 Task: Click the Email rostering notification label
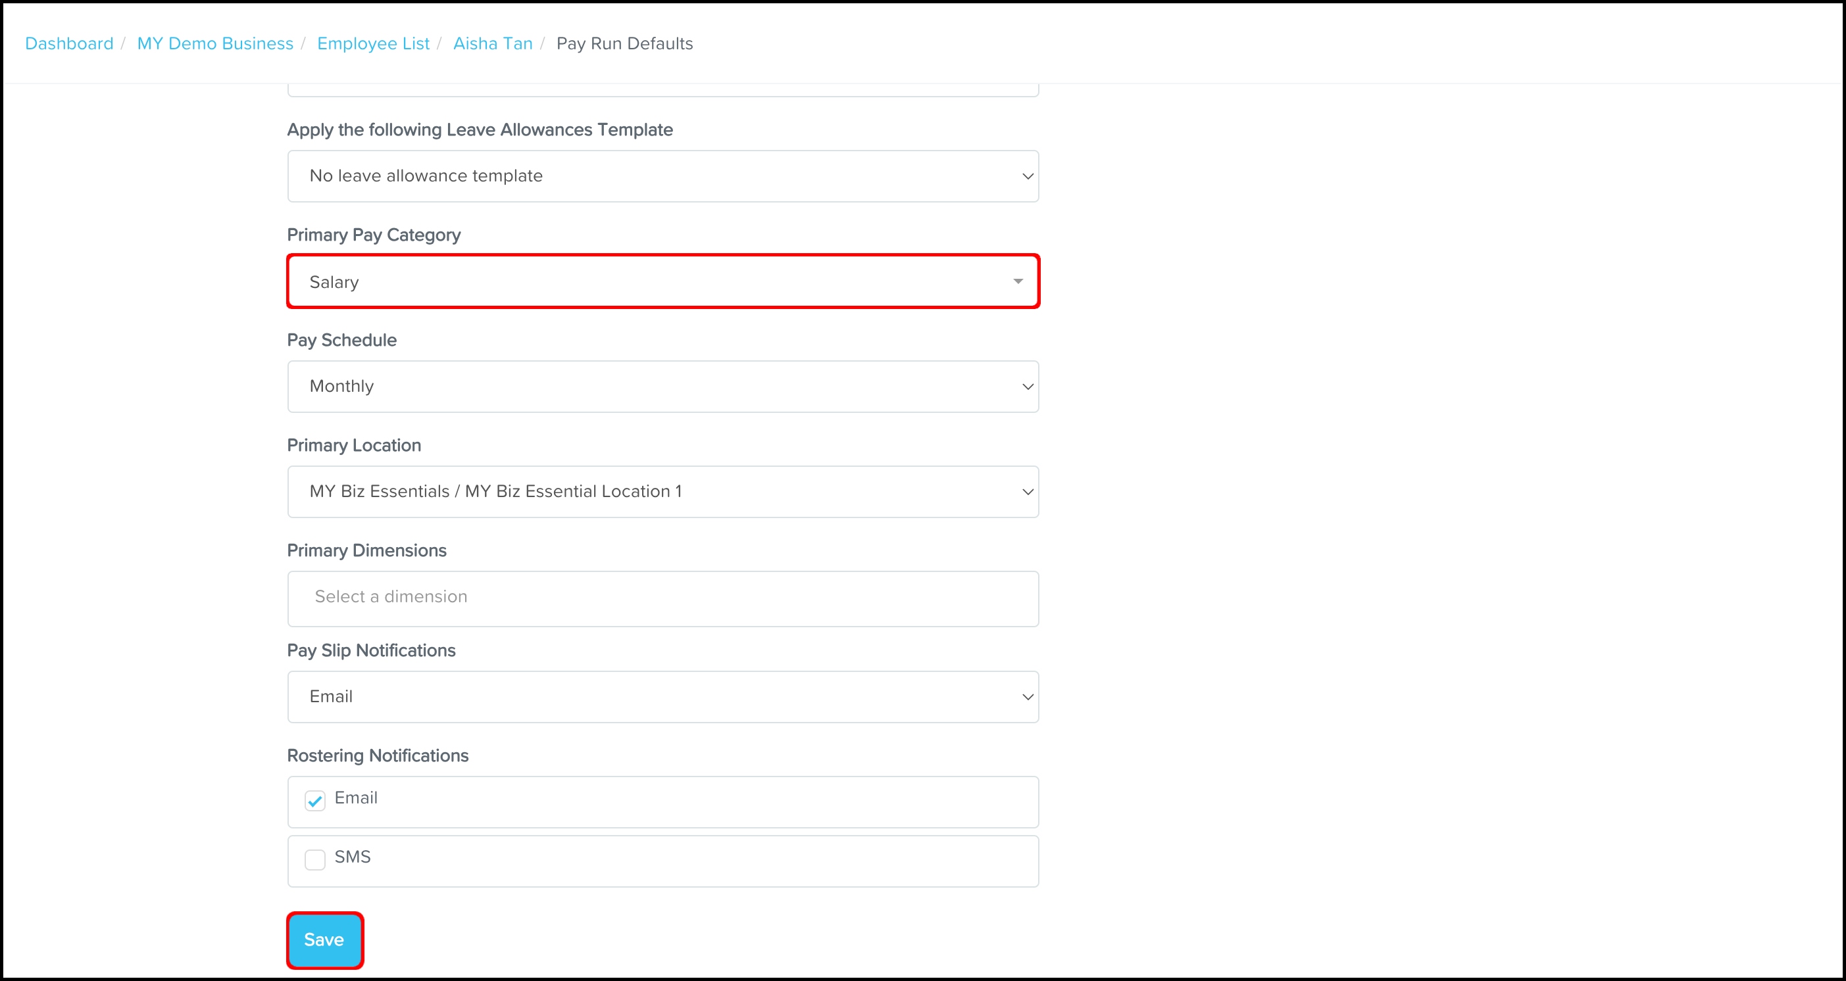coord(355,798)
